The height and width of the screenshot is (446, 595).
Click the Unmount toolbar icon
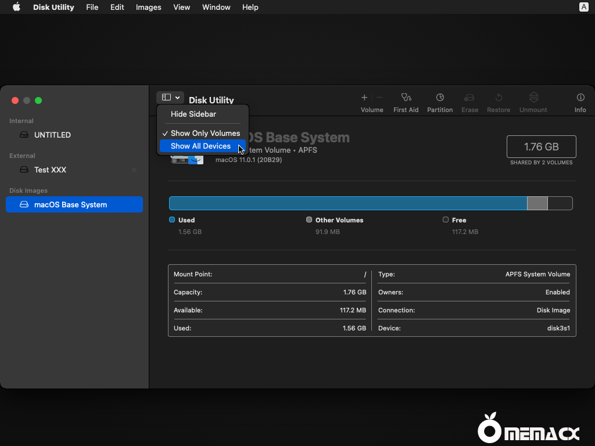tap(533, 98)
